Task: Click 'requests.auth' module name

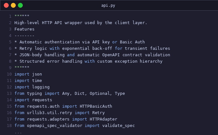Action: point(43,106)
